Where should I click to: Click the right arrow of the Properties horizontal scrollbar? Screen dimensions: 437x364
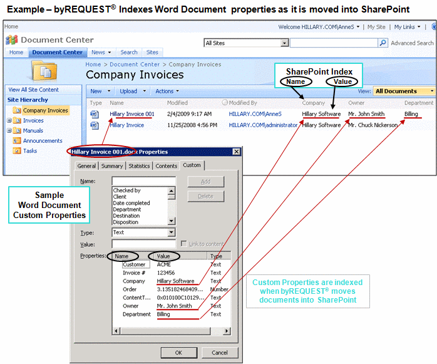point(227,331)
